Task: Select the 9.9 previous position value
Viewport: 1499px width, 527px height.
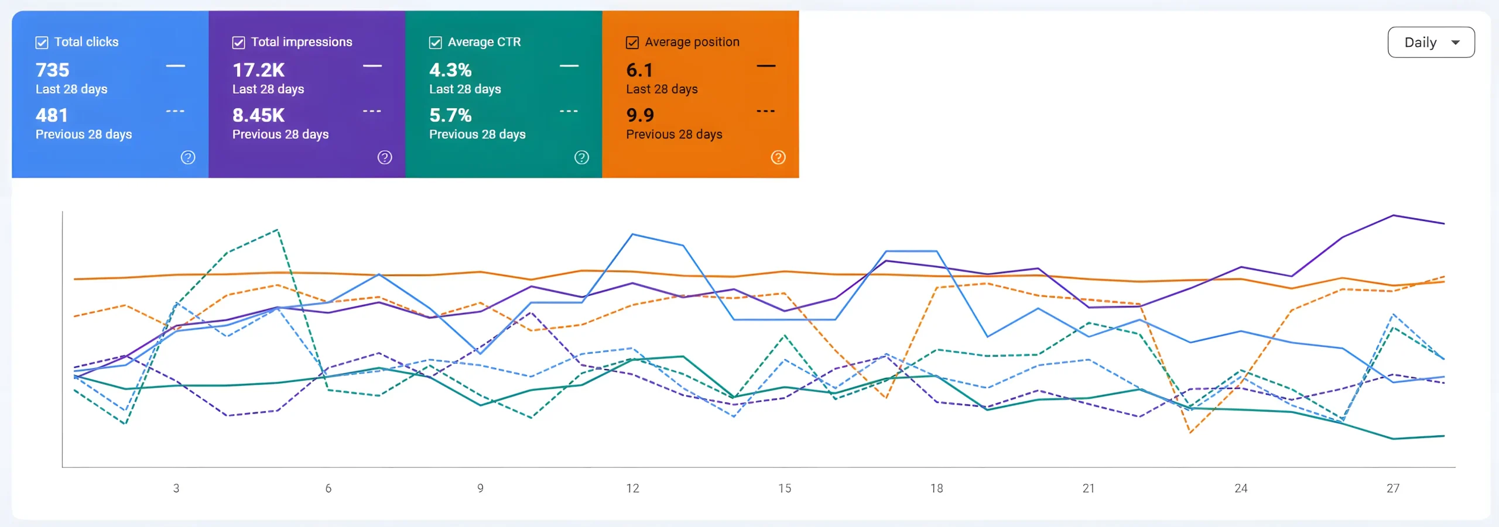Action: pos(640,115)
